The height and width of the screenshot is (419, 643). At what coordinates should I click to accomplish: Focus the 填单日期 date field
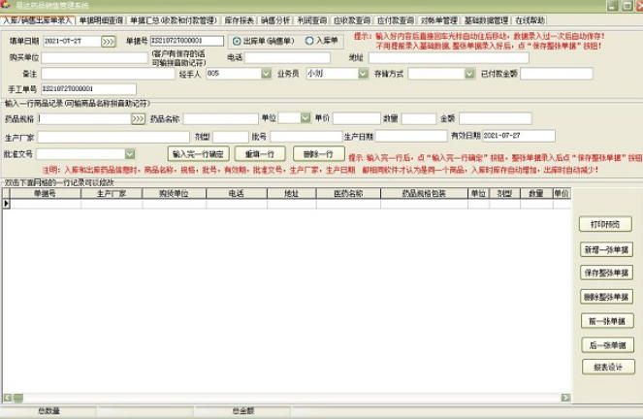coord(72,42)
